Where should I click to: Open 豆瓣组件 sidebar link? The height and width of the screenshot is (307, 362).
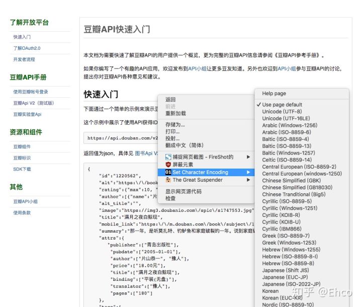pyautogui.click(x=22, y=146)
